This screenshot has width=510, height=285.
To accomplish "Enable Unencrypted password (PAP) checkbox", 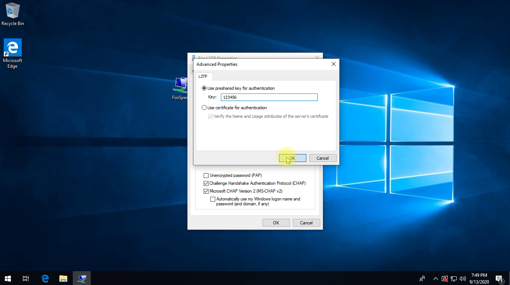I will pos(206,175).
